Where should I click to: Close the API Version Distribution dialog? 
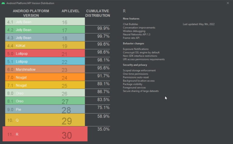point(228,3)
